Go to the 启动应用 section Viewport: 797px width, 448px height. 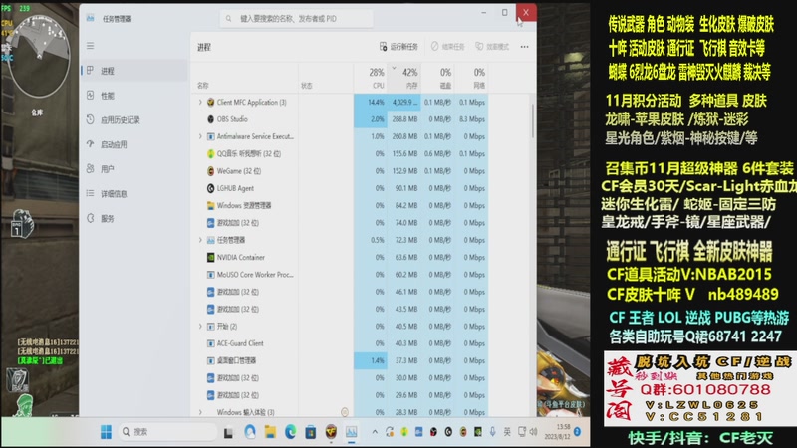[134, 144]
